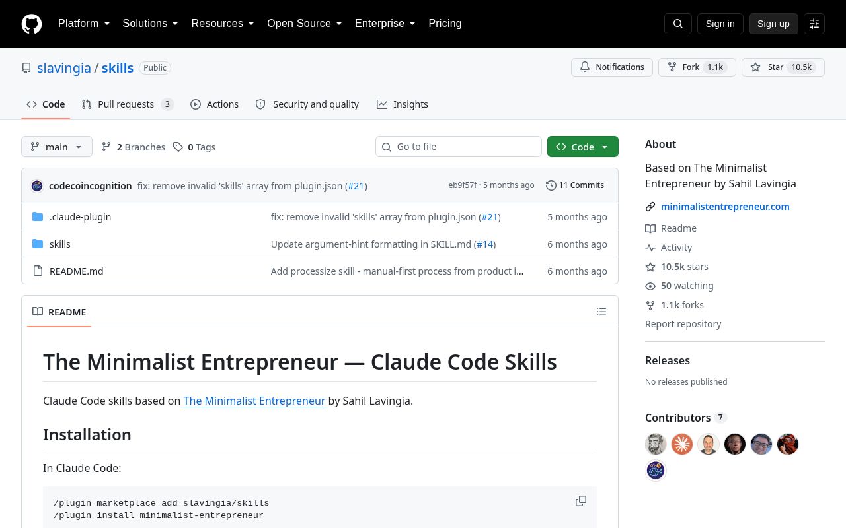This screenshot has width=846, height=528.
Task: Open the search magnifier button
Action: tap(678, 24)
